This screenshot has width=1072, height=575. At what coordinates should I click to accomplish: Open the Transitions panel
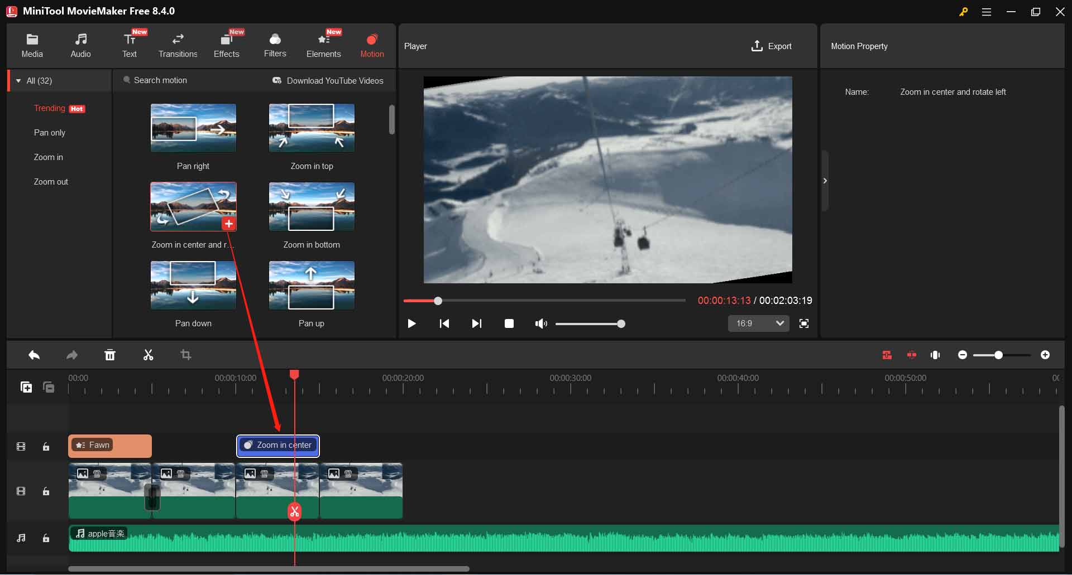178,45
